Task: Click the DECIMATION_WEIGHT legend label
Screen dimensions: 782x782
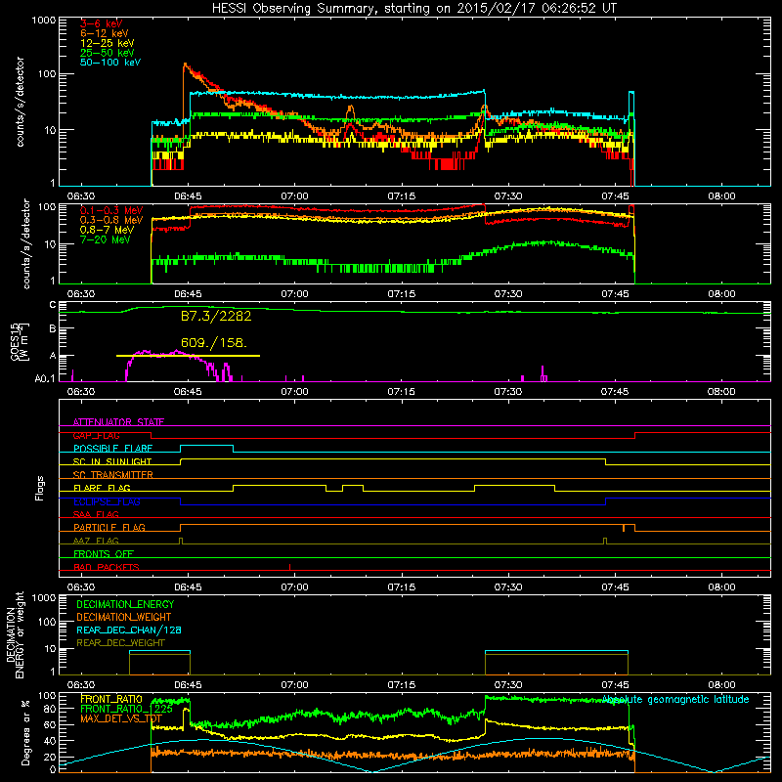Action: [124, 618]
